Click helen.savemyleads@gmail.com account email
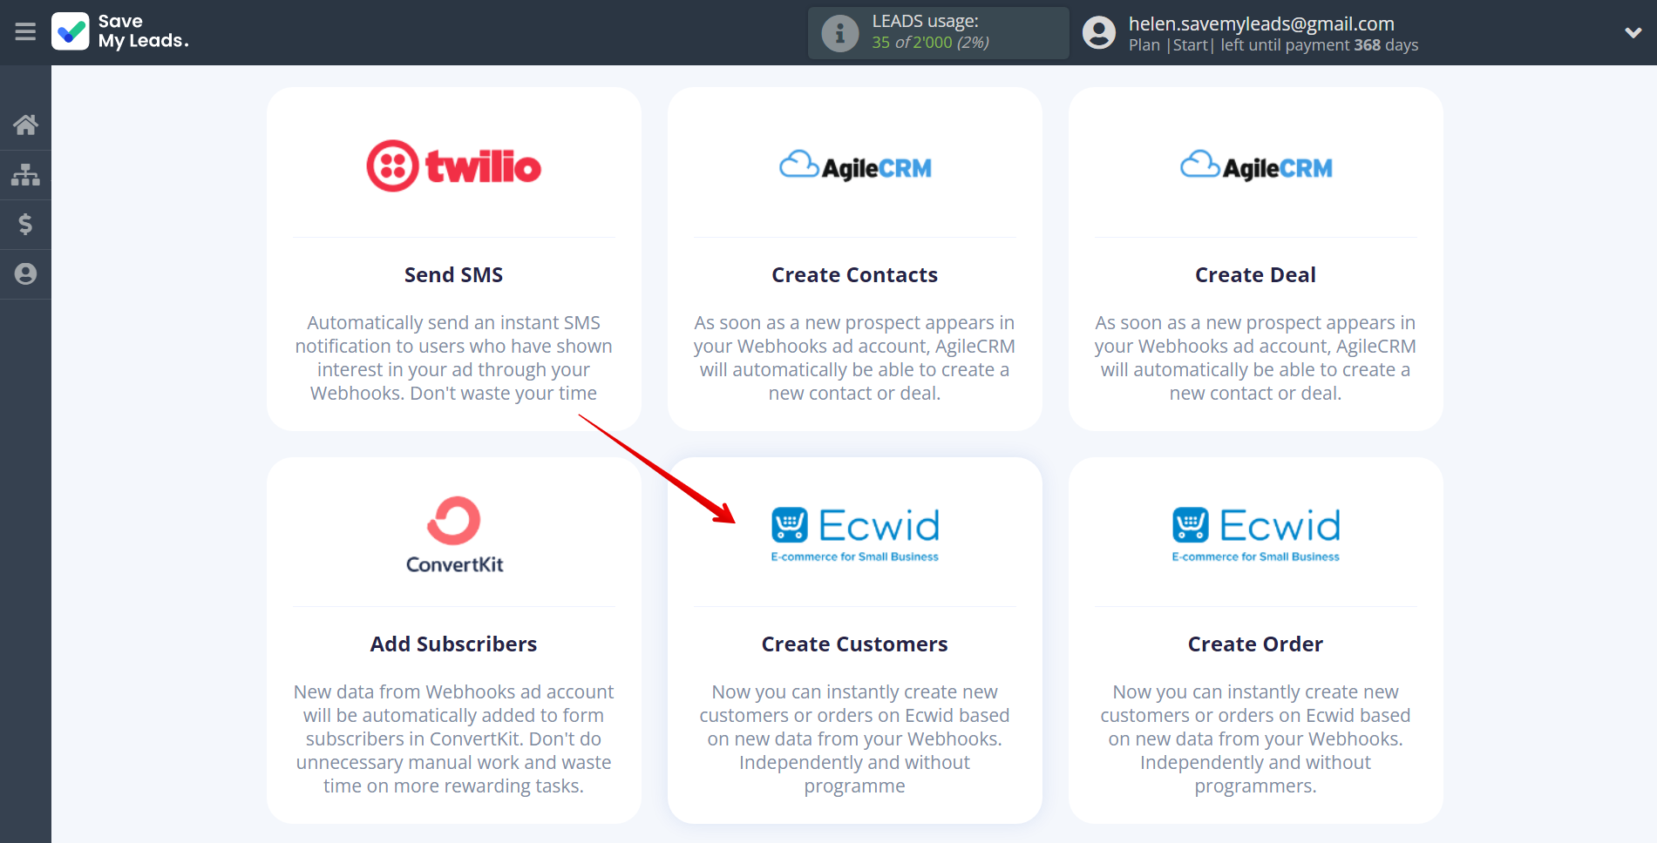The image size is (1657, 843). 1261,24
